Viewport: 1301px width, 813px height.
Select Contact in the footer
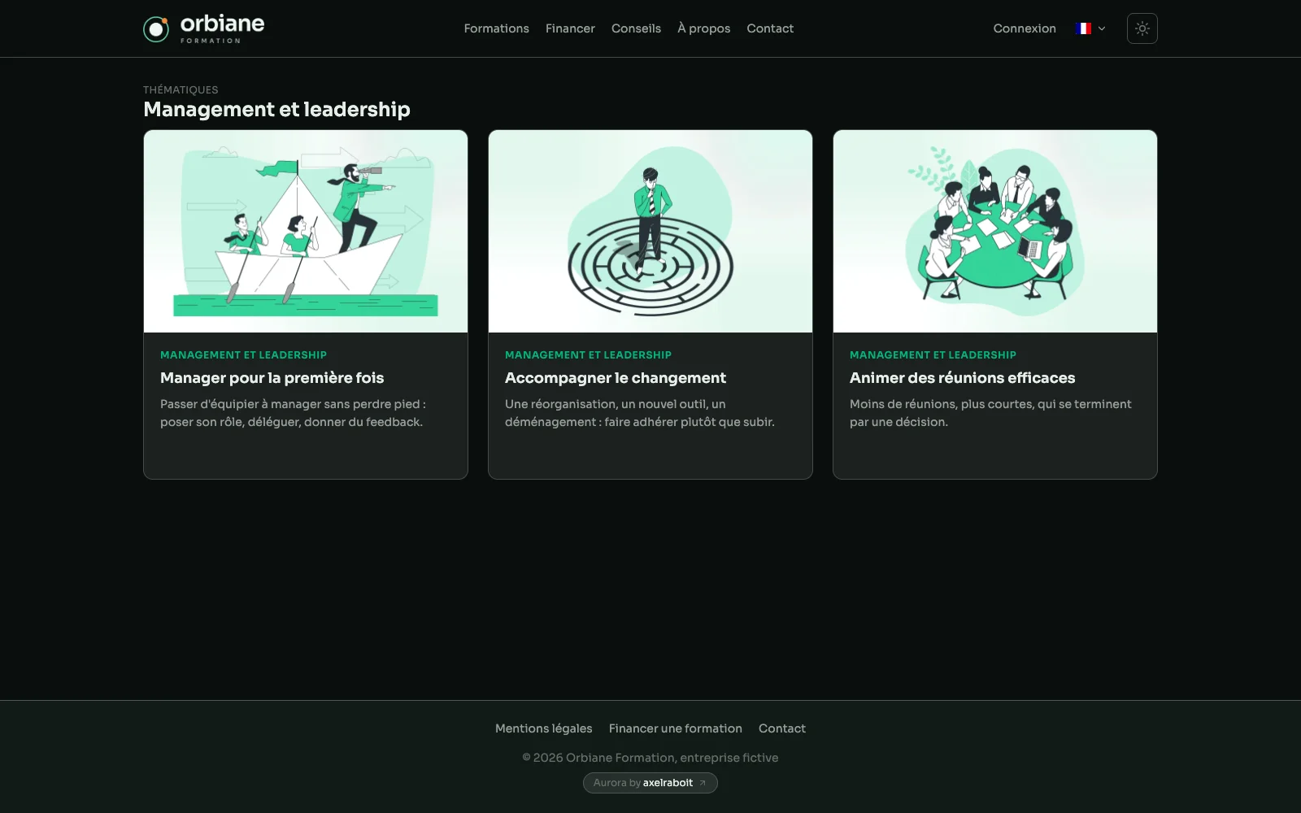[x=782, y=728]
